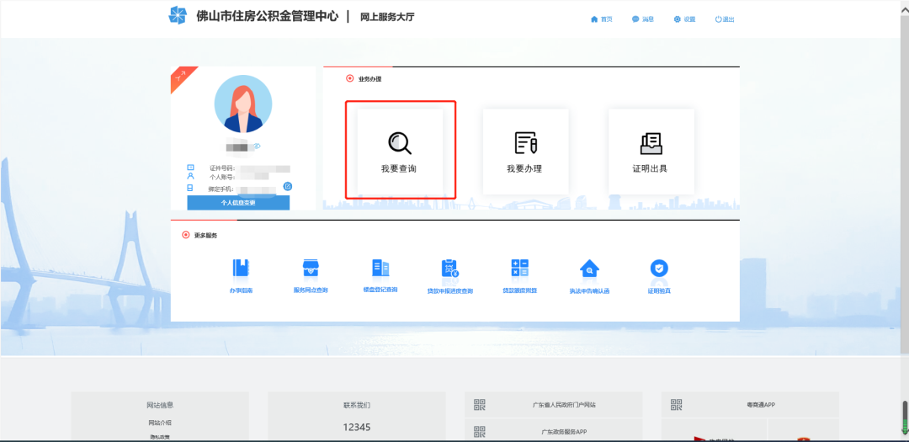The height and width of the screenshot is (442, 909).
Task: Open the 执法申告确认函 house icon
Action: point(589,269)
